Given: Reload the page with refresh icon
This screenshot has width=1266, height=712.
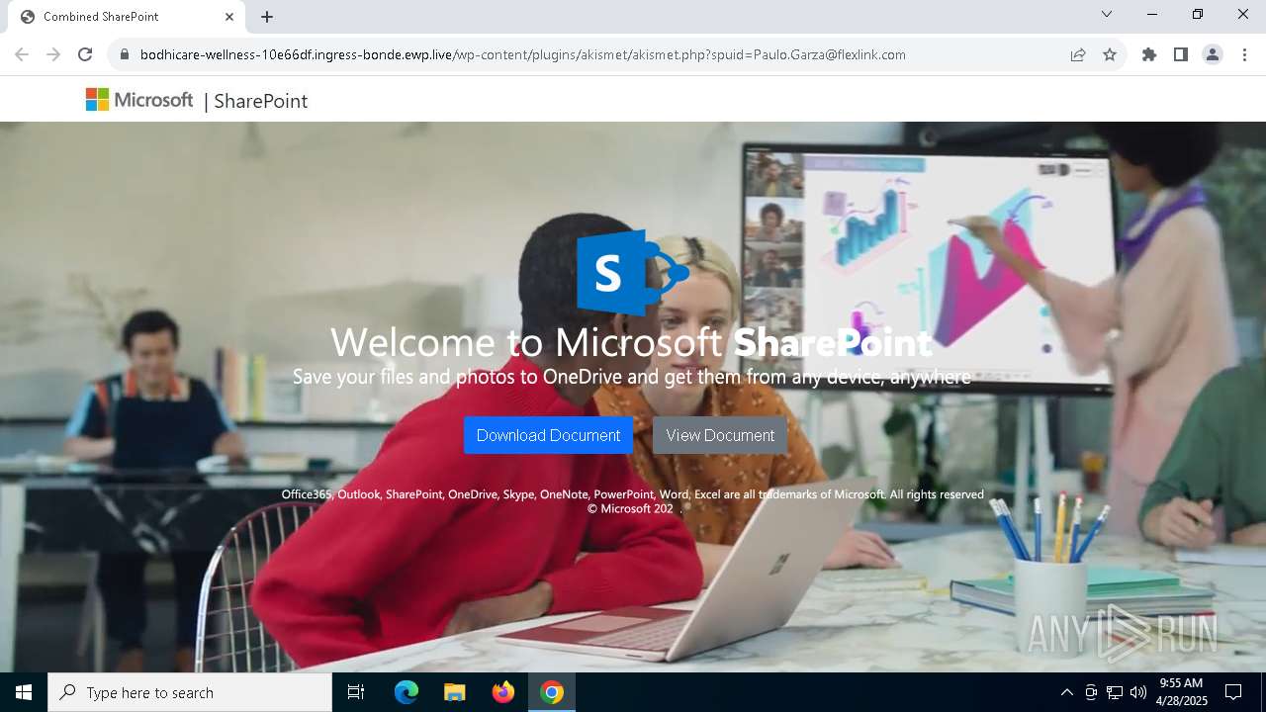Looking at the screenshot, I should pyautogui.click(x=85, y=54).
